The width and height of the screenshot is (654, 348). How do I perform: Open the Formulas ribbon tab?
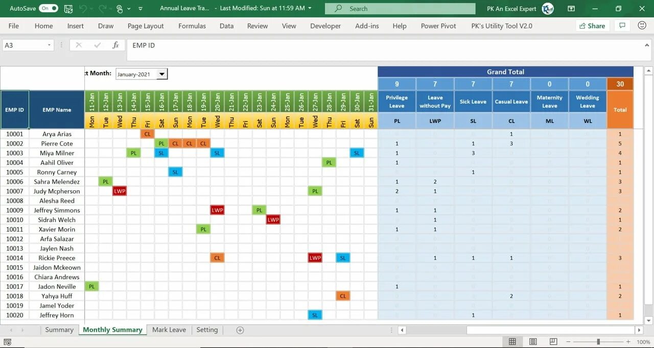192,26
